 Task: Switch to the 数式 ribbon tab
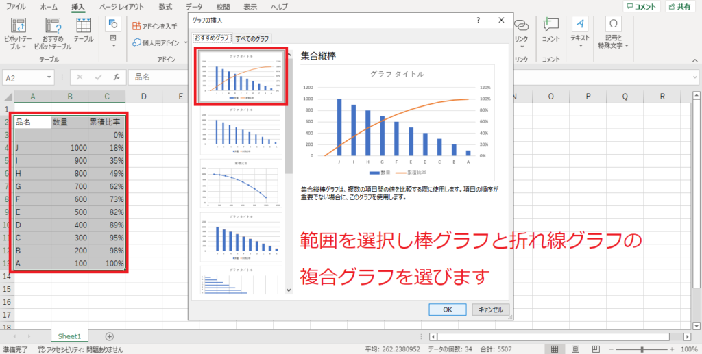(166, 7)
